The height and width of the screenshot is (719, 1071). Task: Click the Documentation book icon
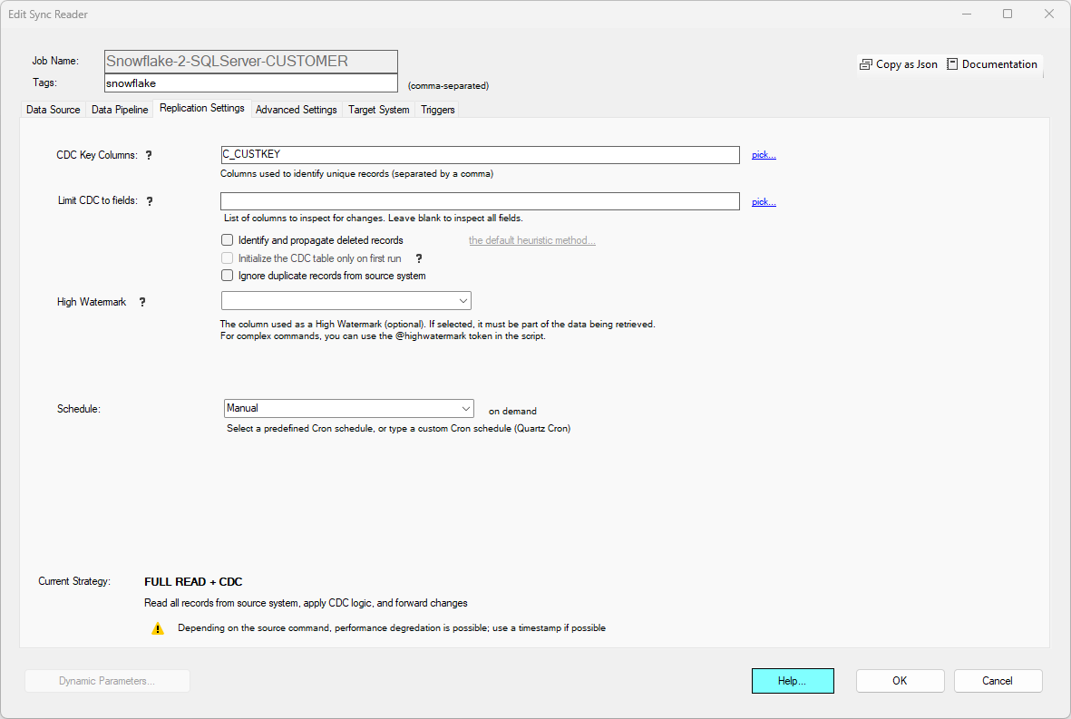point(952,64)
